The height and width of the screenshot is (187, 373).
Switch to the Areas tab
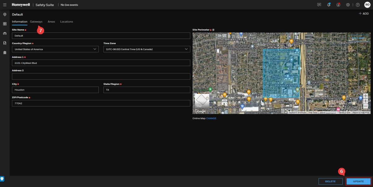pyautogui.click(x=51, y=22)
